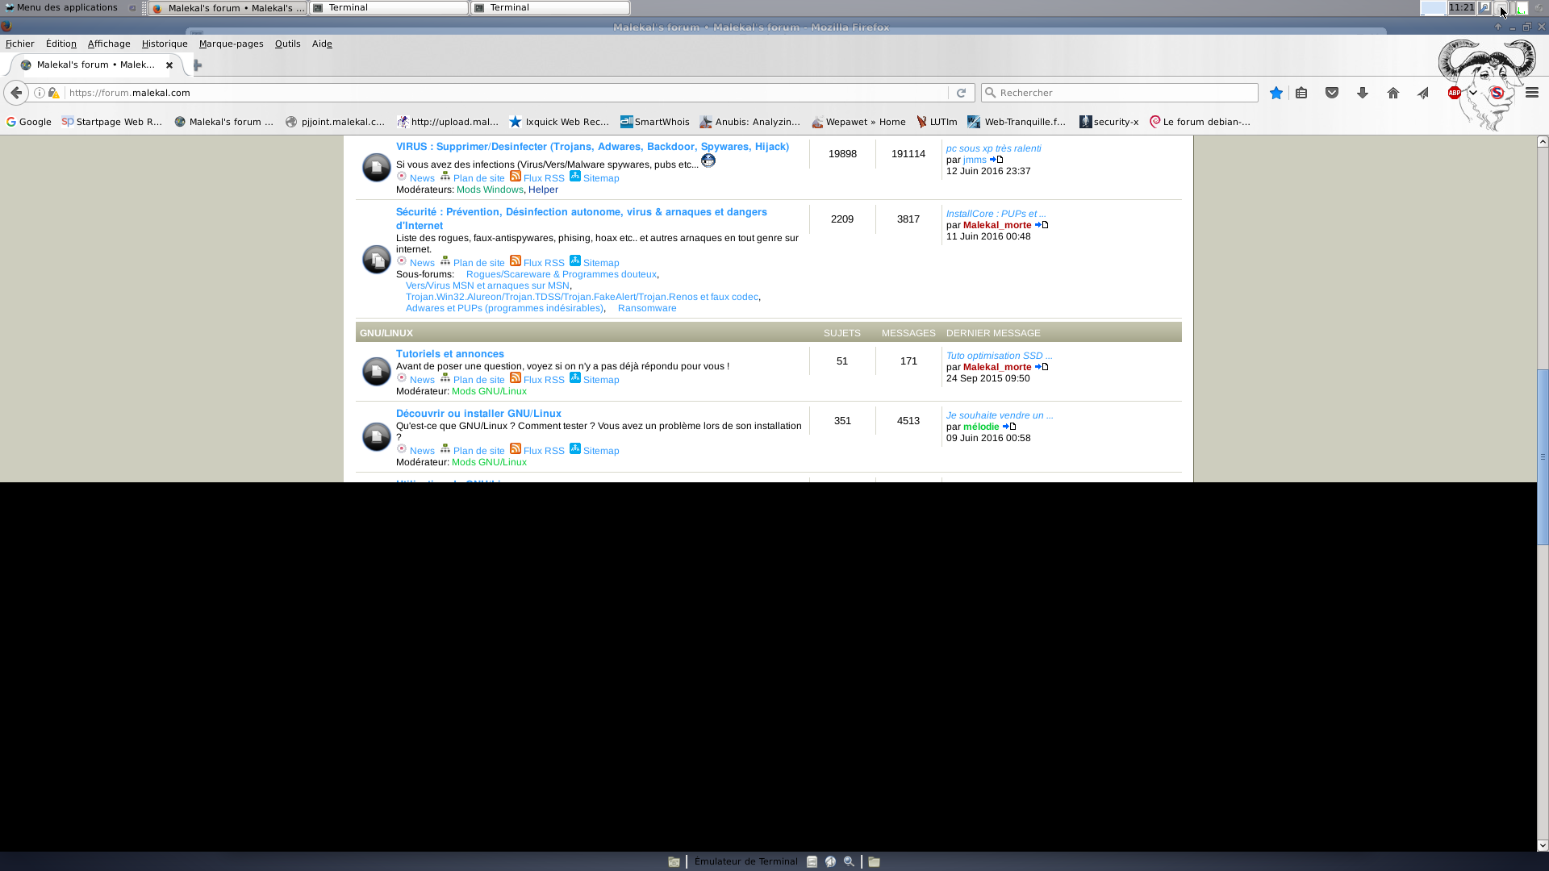Screen dimensions: 1549x871
Task: Open a new tab with plus button
Action: point(198,65)
